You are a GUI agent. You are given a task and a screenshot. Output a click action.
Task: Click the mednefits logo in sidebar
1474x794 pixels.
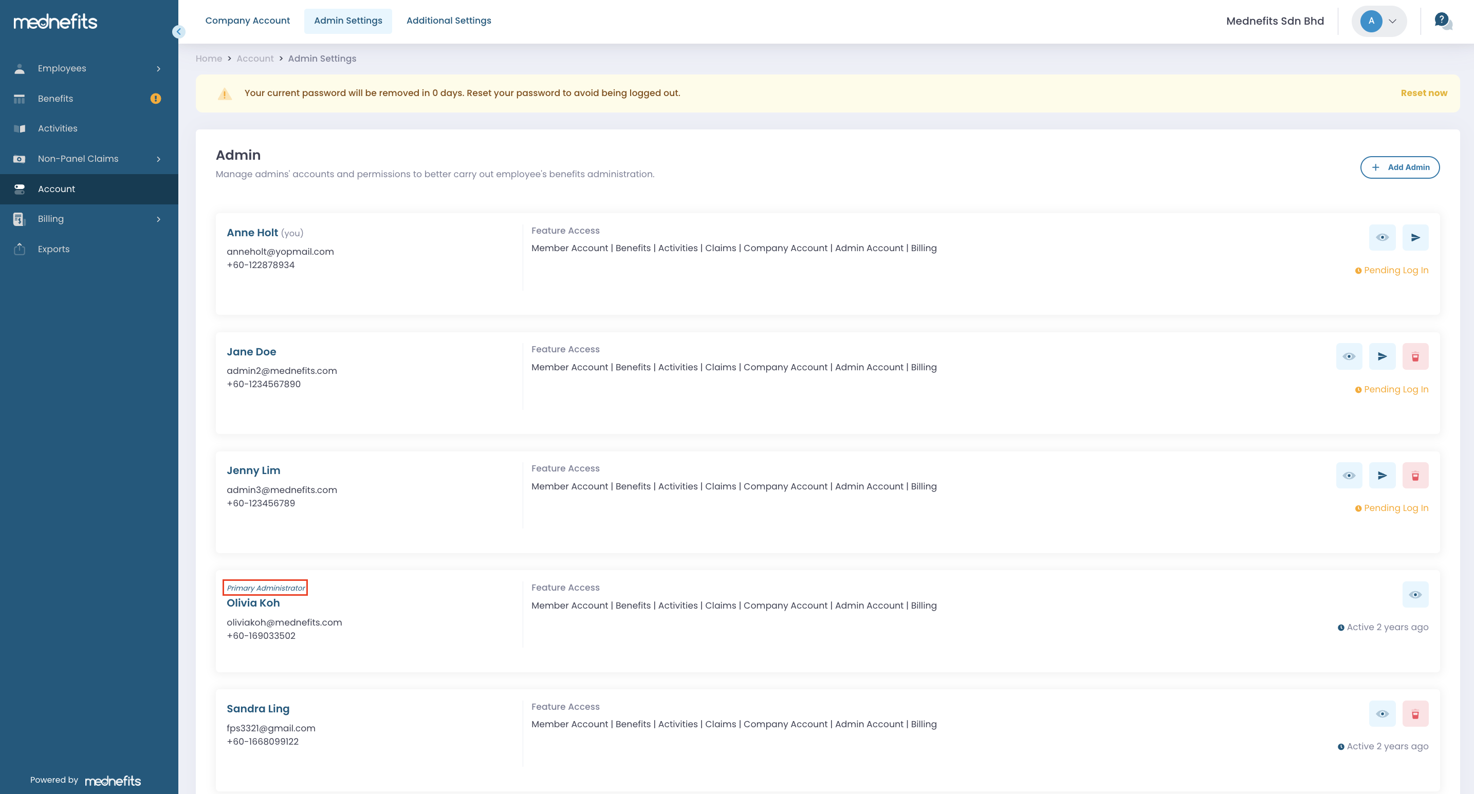pyautogui.click(x=56, y=22)
